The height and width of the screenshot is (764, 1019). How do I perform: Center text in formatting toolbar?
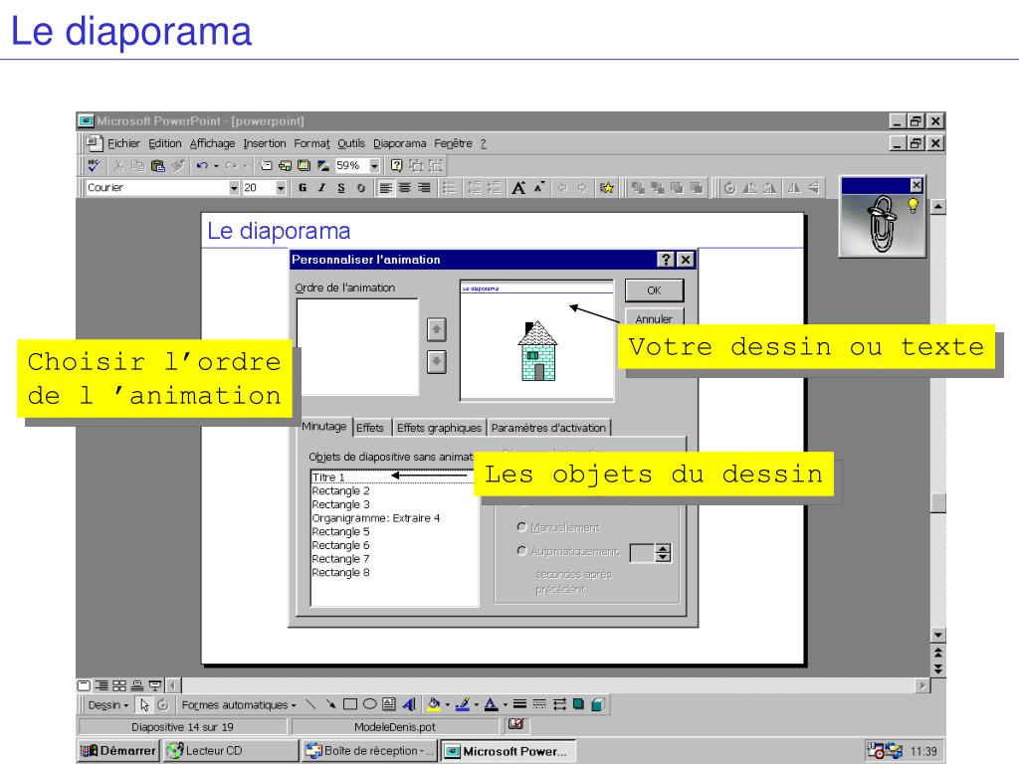point(405,188)
